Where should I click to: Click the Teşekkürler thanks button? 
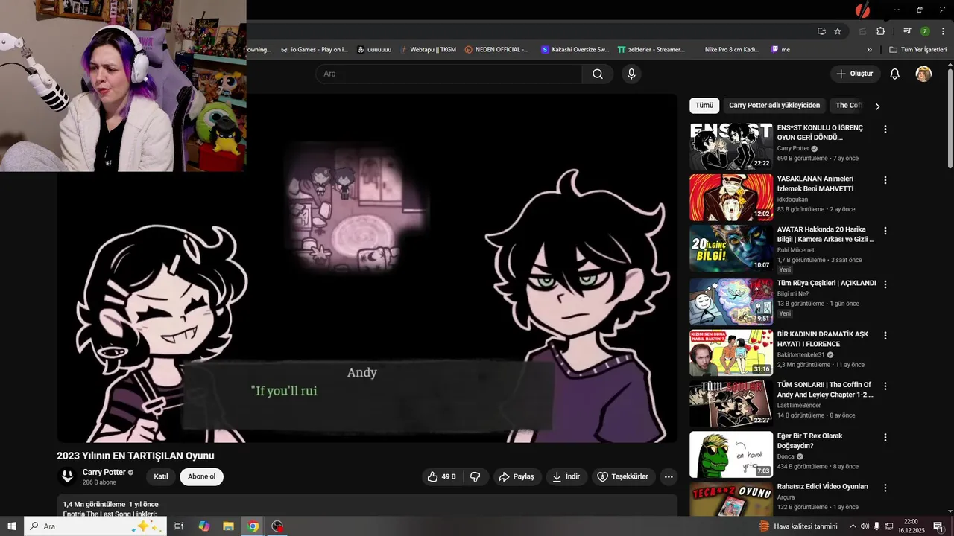[x=623, y=476]
